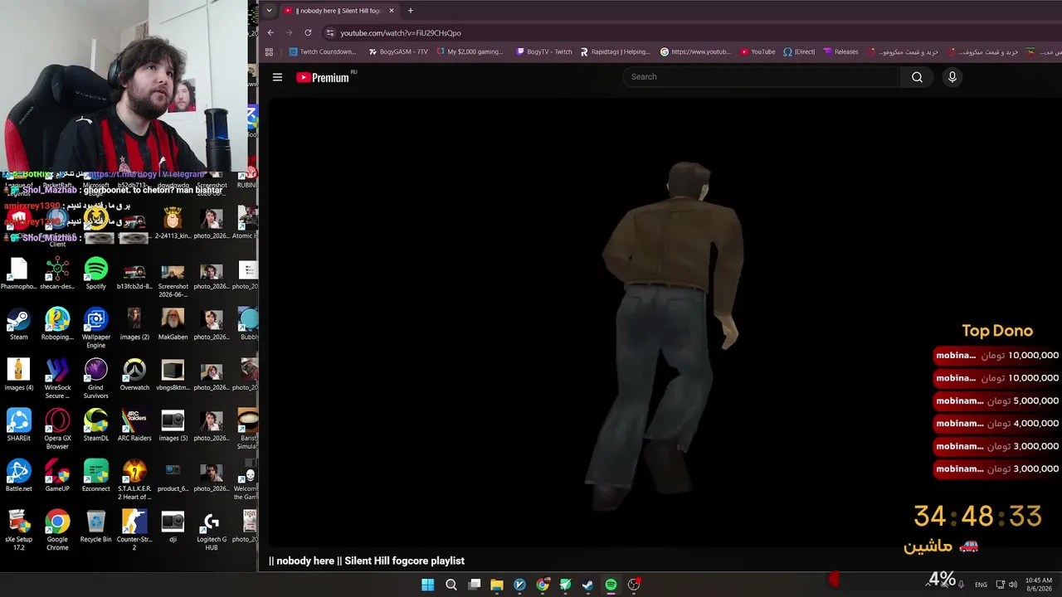Open the taskbar volume control

1012,585
